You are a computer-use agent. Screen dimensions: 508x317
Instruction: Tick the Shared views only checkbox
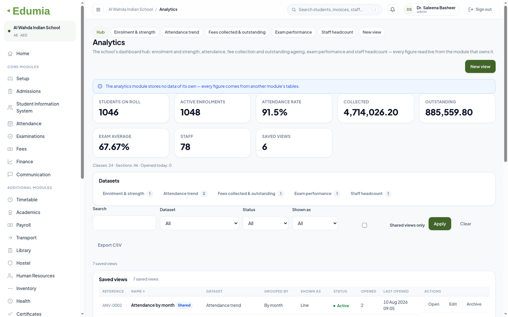(364, 225)
